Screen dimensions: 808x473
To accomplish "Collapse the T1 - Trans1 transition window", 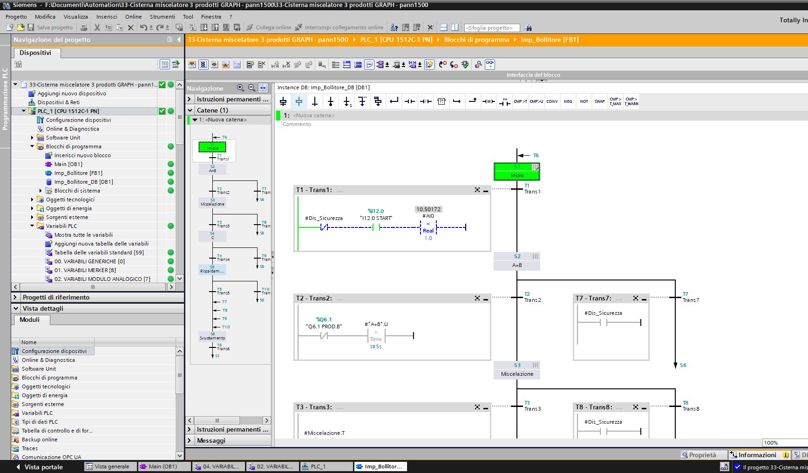I will (486, 190).
